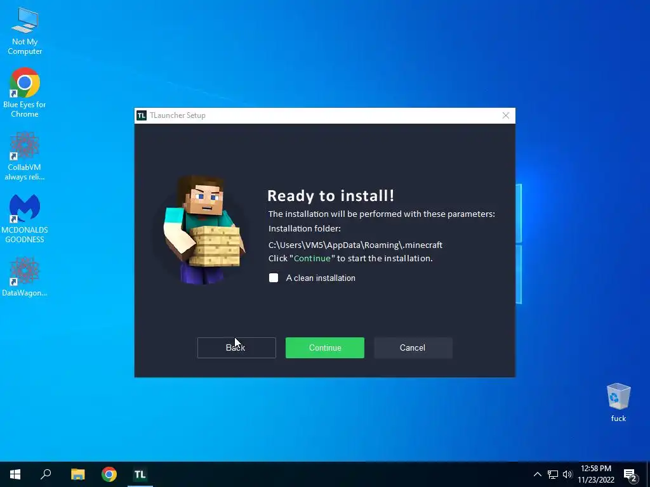Show hidden system tray icons

point(537,474)
